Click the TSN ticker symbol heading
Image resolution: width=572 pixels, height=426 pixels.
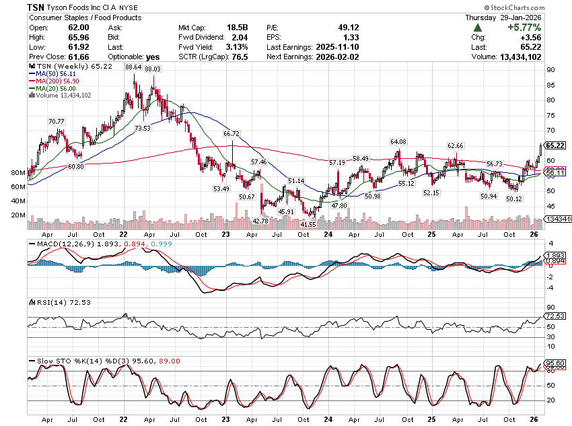[x=36, y=7]
